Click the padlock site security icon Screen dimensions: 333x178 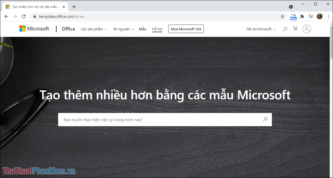(34, 16)
